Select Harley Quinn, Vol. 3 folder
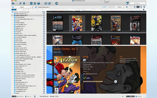 tap(21, 53)
